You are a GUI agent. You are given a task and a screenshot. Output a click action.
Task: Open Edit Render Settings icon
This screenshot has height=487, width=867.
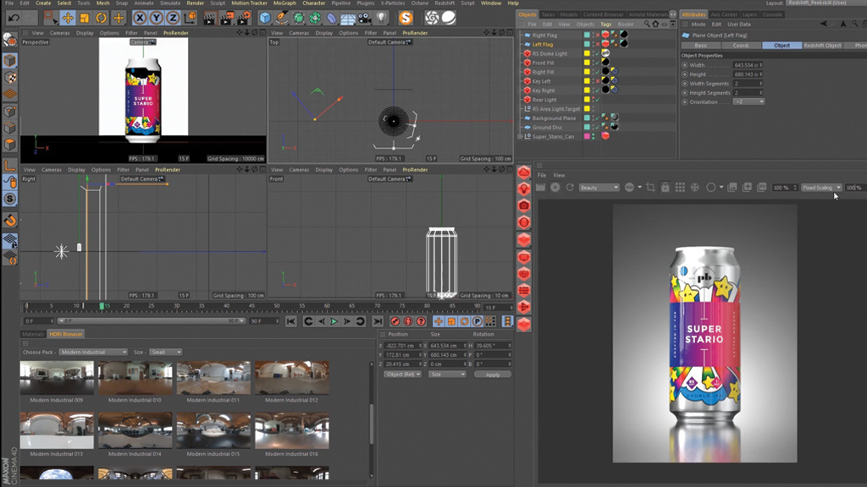click(x=244, y=18)
